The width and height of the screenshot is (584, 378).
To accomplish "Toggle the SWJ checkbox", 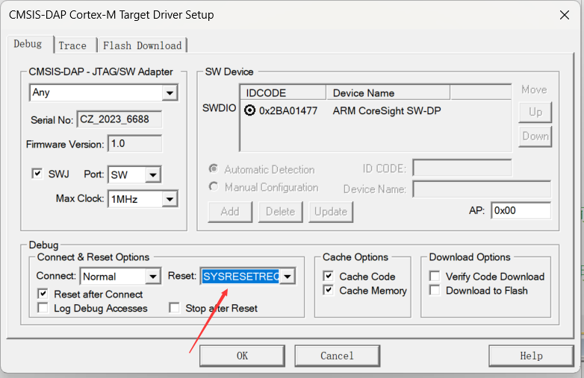I will (37, 173).
